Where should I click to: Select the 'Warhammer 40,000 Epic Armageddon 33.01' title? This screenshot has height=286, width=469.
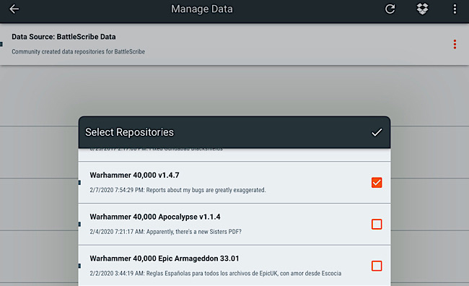165,259
